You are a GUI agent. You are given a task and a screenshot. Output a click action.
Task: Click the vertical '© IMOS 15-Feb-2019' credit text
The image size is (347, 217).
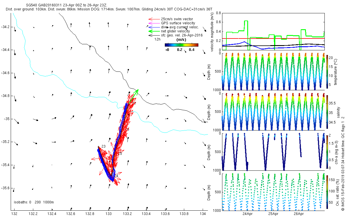(342, 163)
